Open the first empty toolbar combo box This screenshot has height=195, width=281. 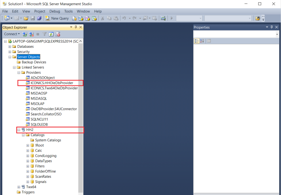pyautogui.click(x=189, y=18)
